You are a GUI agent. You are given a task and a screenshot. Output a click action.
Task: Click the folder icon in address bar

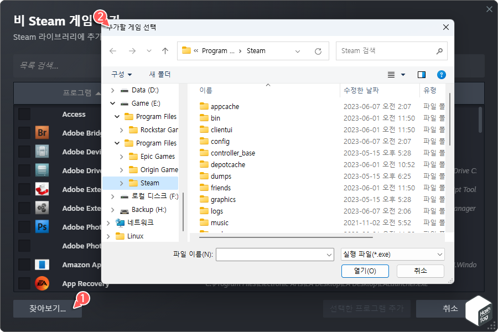click(186, 50)
